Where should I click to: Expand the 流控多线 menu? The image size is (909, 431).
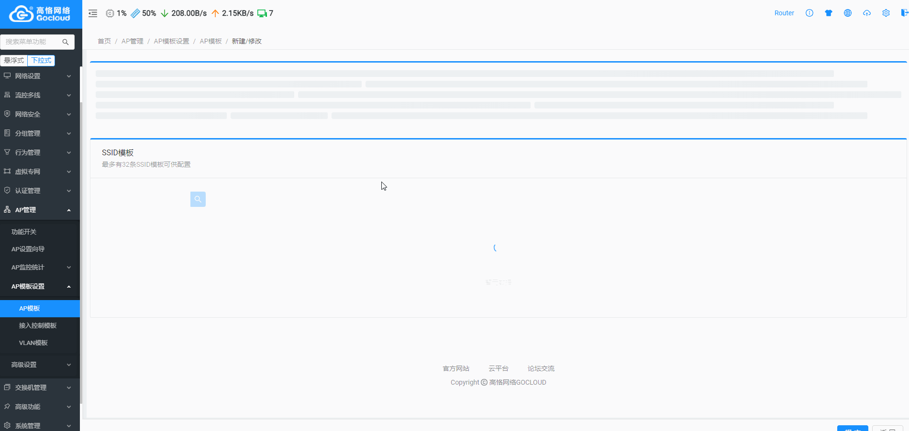40,95
